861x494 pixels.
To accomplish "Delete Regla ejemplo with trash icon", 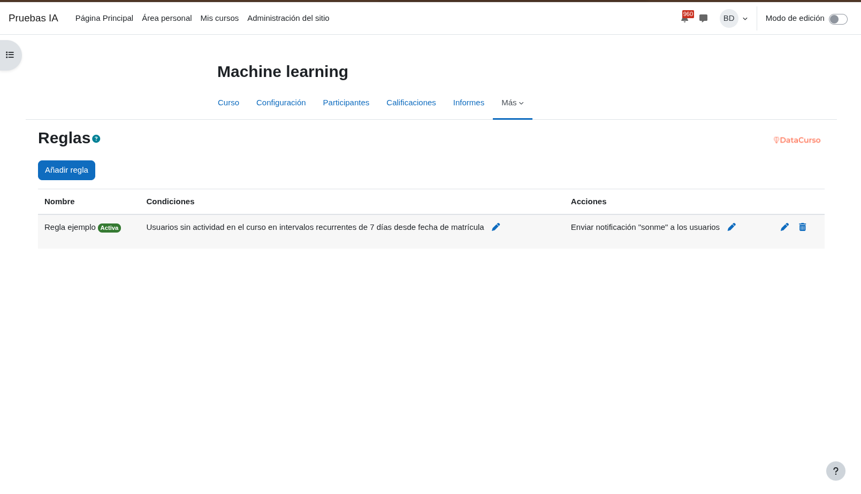I will [802, 227].
